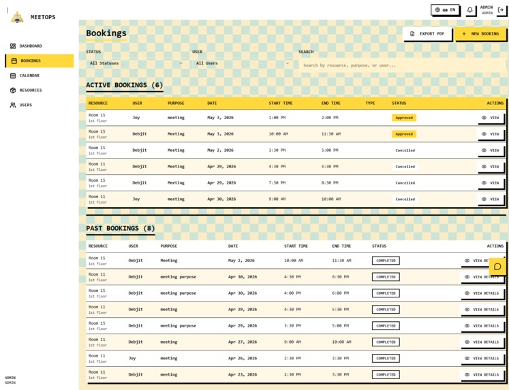Viewport: 509px width, 390px height.
Task: View details of Apr 29 3:30 PM completed booking
Action: [x=482, y=326]
